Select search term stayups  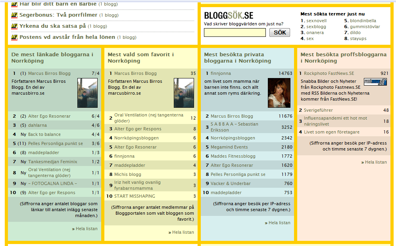pyautogui.click(x=358, y=38)
